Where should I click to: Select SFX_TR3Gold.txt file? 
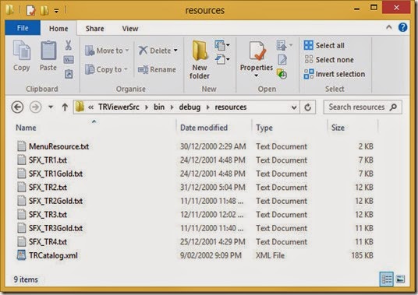coord(55,228)
